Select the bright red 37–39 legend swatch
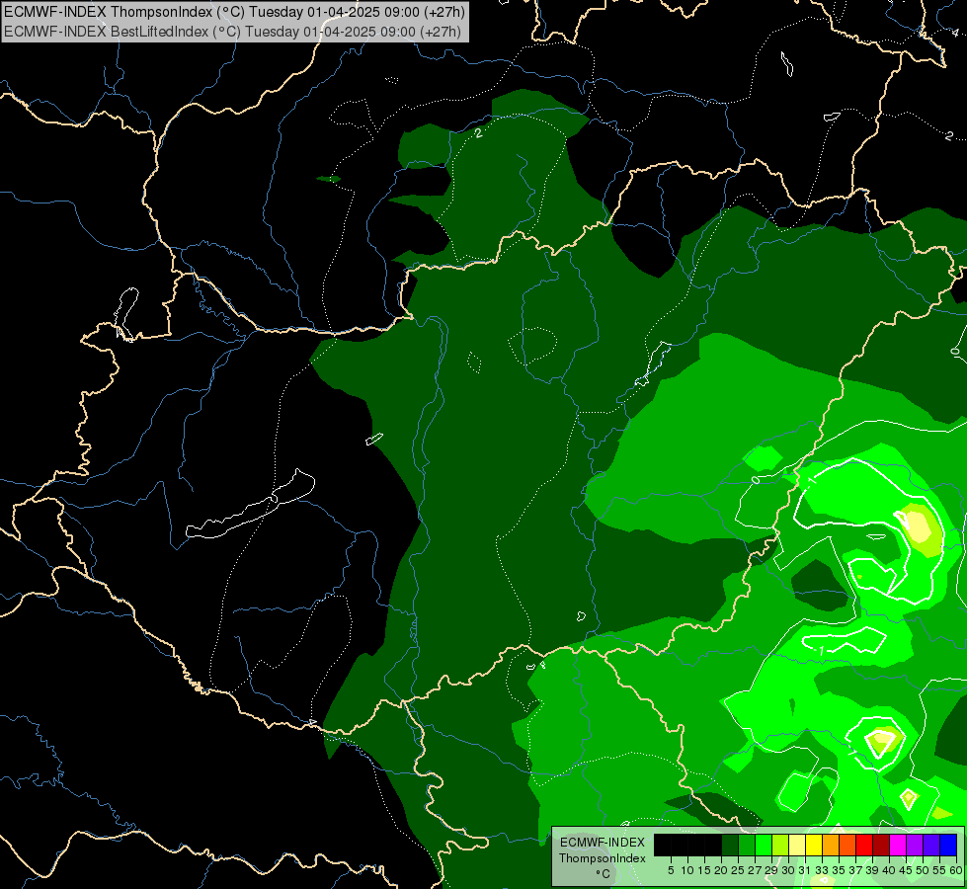Screen dimensions: 967x889 [x=863, y=846]
